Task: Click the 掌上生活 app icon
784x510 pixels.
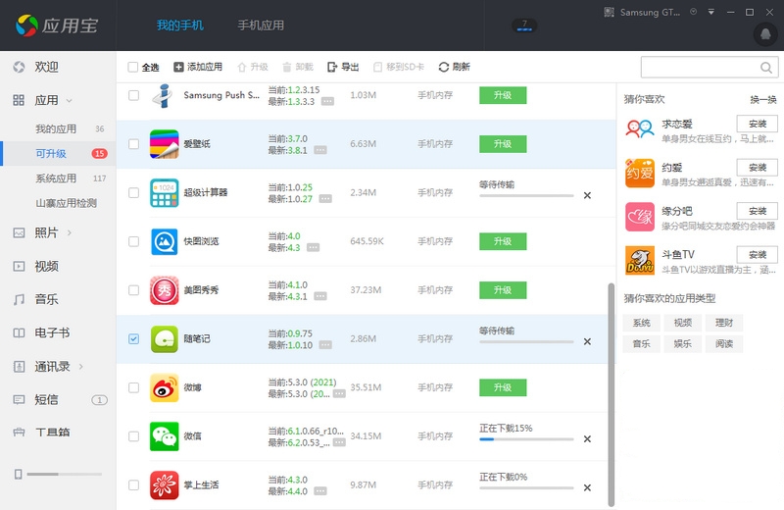Action: tap(164, 484)
